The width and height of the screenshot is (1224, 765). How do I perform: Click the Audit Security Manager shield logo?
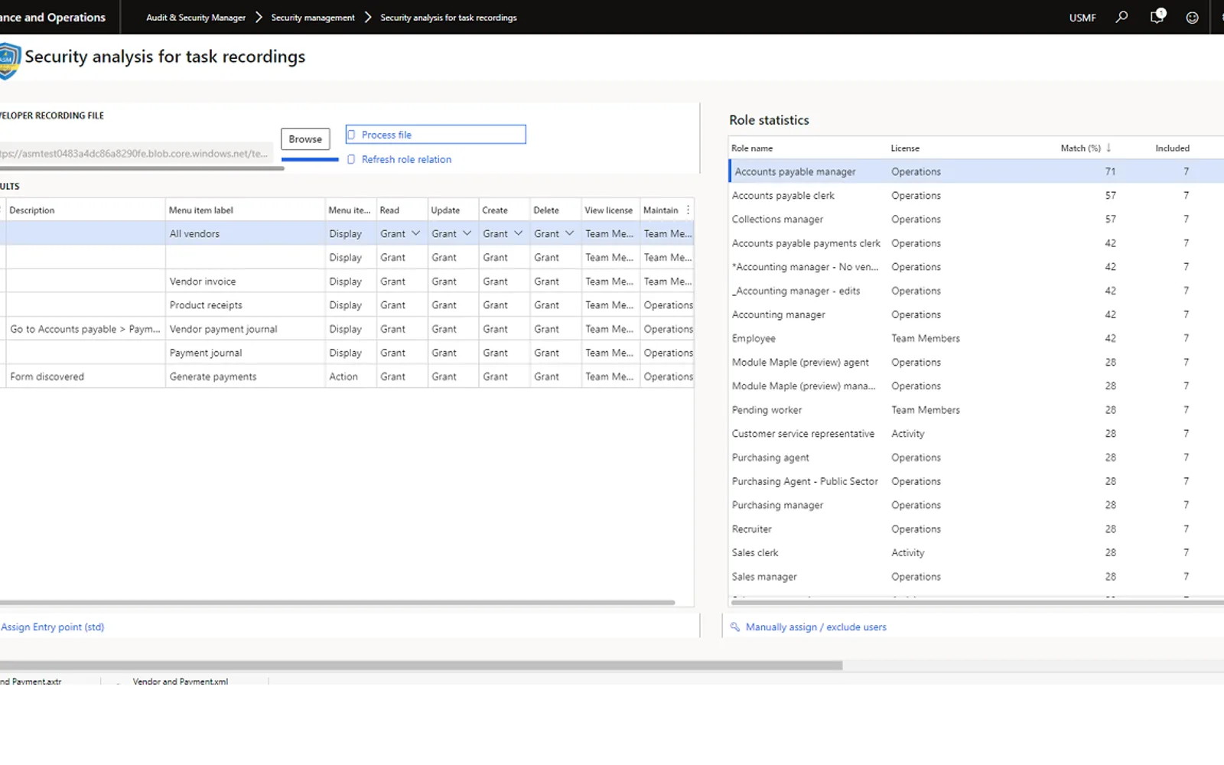[x=8, y=61]
